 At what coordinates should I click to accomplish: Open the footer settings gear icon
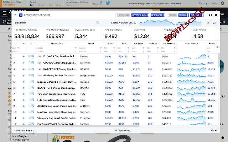coord(216,130)
